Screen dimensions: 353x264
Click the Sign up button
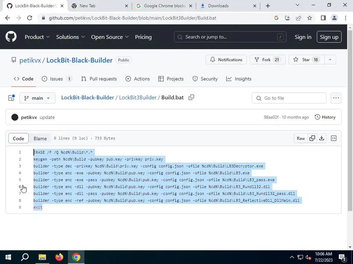tap(329, 37)
